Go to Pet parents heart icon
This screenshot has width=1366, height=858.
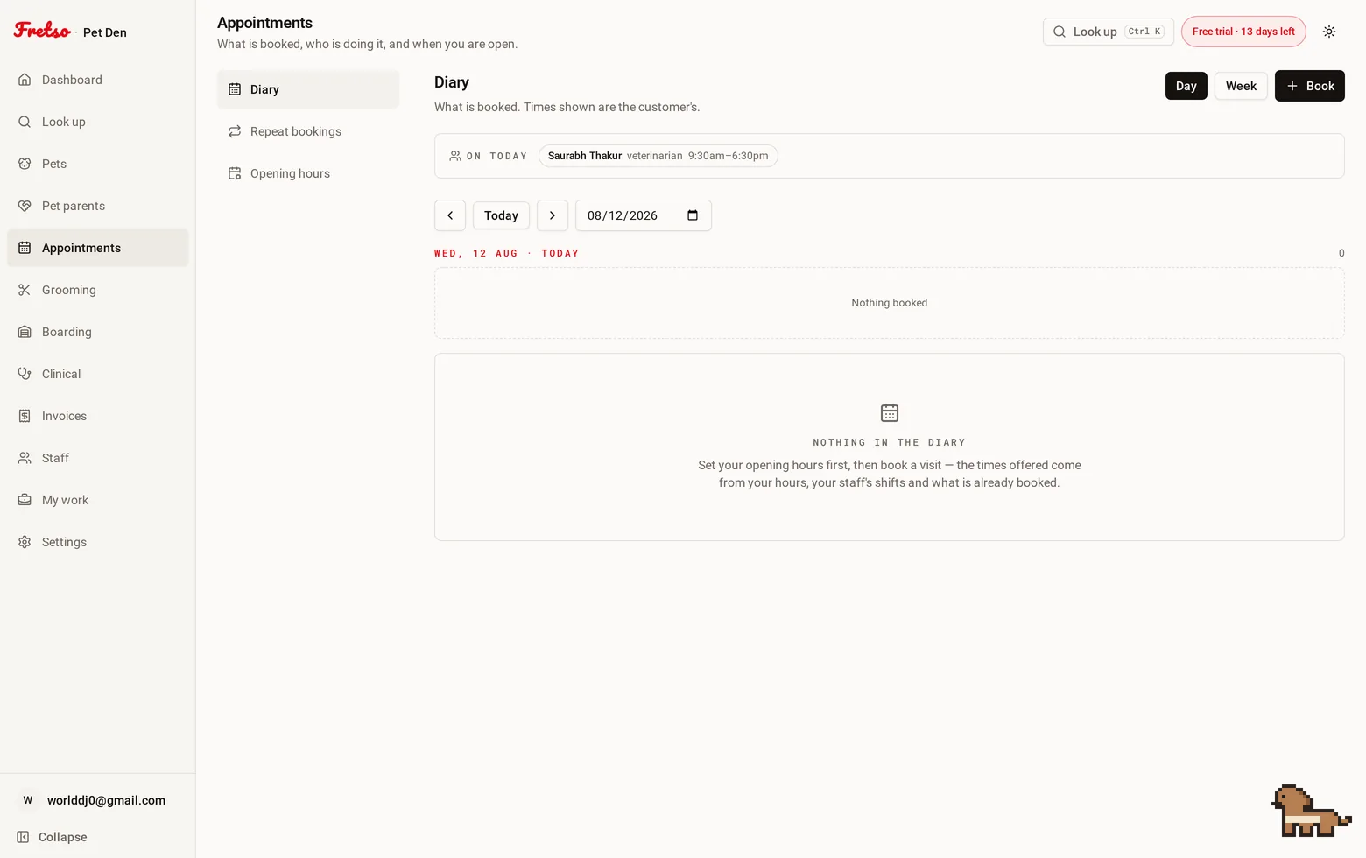(25, 206)
